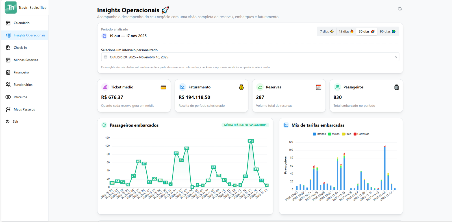452x222 pixels.
Task: Click the backpack icon in Passageiros card
Action: [x=396, y=87]
